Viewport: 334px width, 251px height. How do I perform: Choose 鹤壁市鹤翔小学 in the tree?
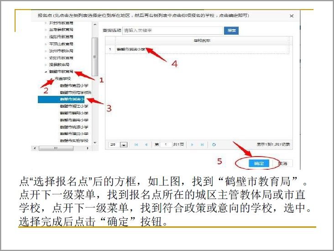tap(74, 113)
